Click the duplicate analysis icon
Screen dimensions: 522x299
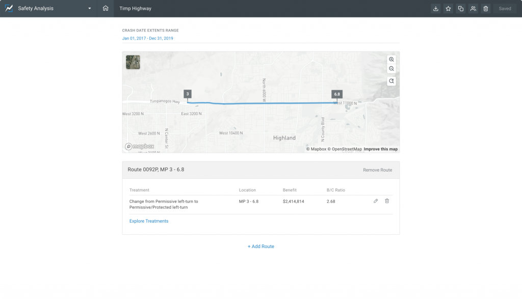click(461, 9)
